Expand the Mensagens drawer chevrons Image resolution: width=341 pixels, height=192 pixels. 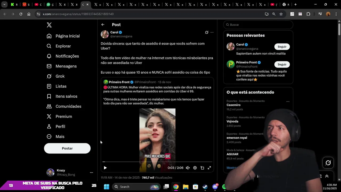coord(327,176)
